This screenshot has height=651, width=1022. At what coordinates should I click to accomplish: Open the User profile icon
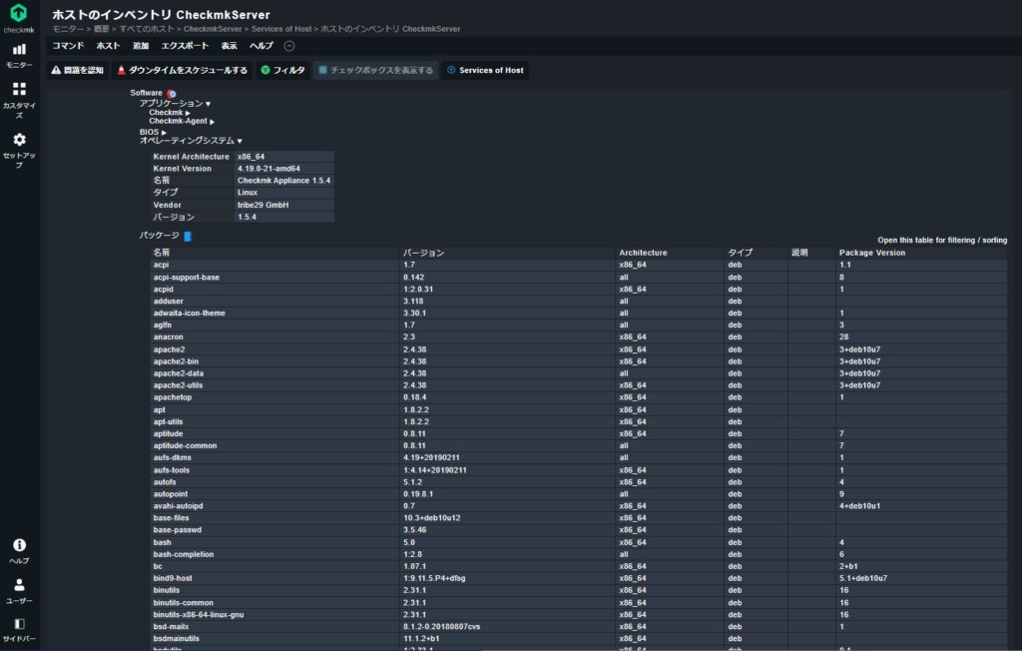click(x=19, y=584)
